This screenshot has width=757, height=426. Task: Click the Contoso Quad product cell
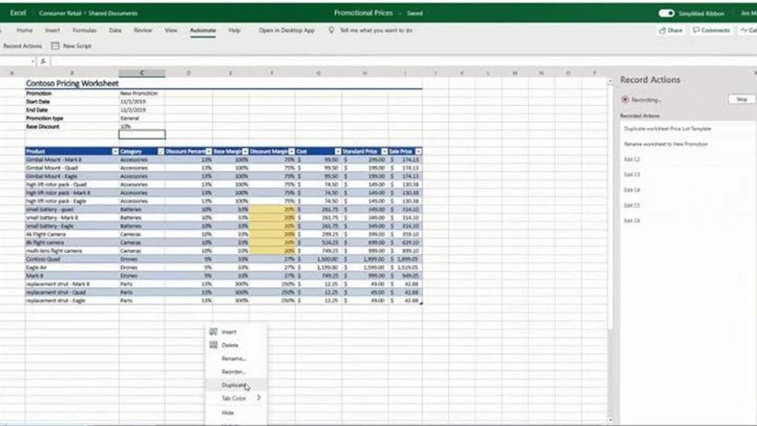point(72,259)
